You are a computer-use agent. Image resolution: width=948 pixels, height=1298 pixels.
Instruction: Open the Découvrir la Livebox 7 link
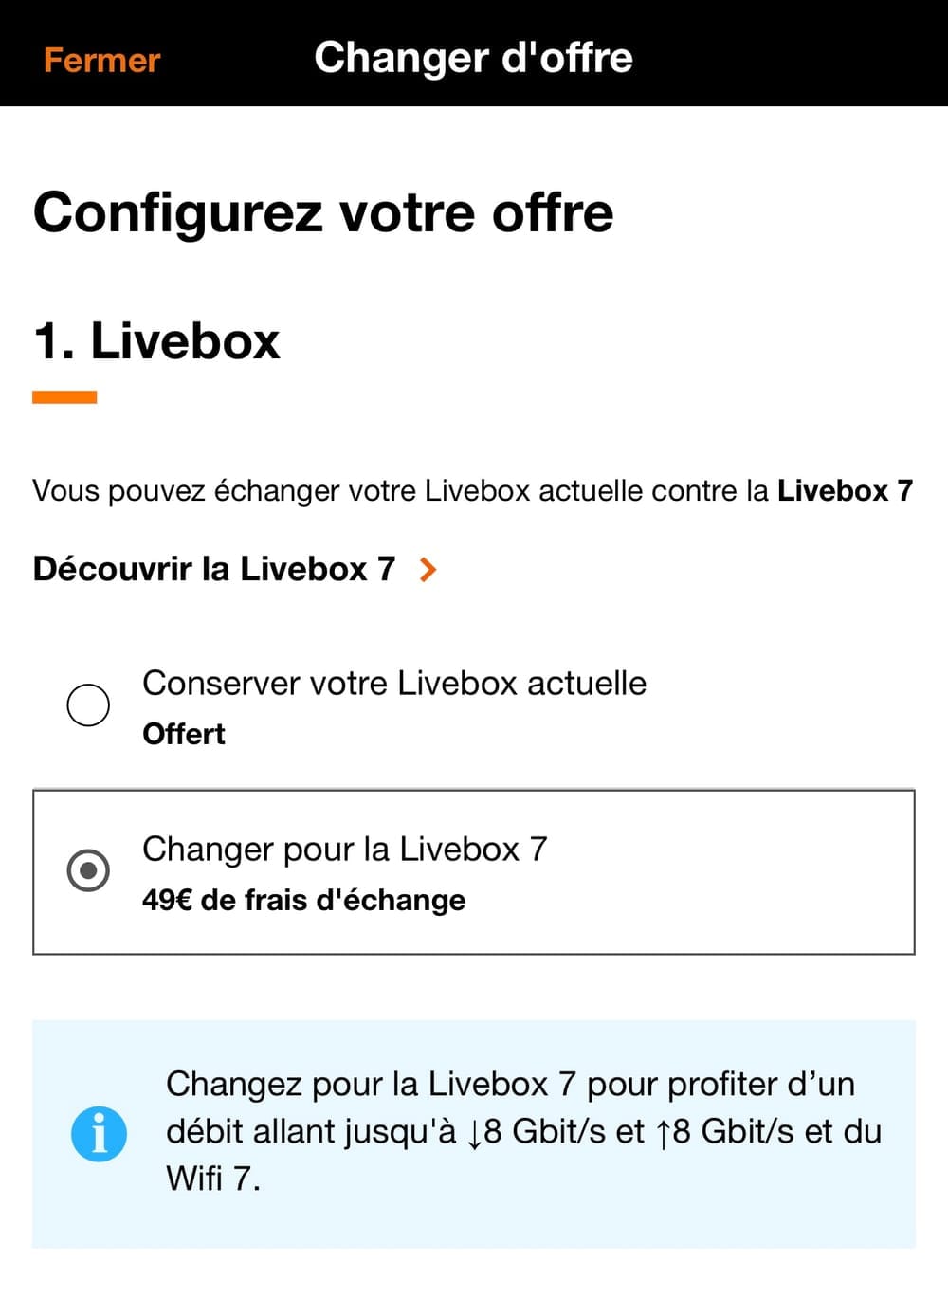coord(214,569)
